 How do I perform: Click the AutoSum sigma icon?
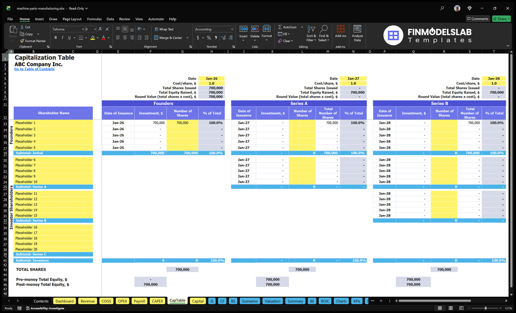click(x=280, y=27)
